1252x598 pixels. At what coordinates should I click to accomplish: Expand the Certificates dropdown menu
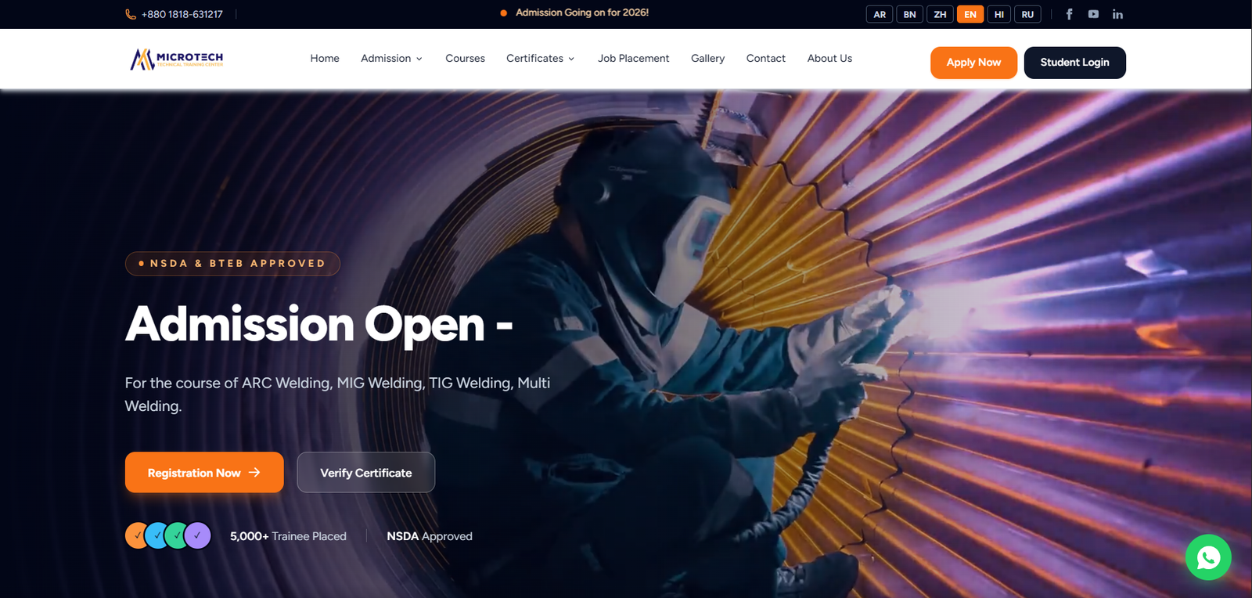point(541,59)
